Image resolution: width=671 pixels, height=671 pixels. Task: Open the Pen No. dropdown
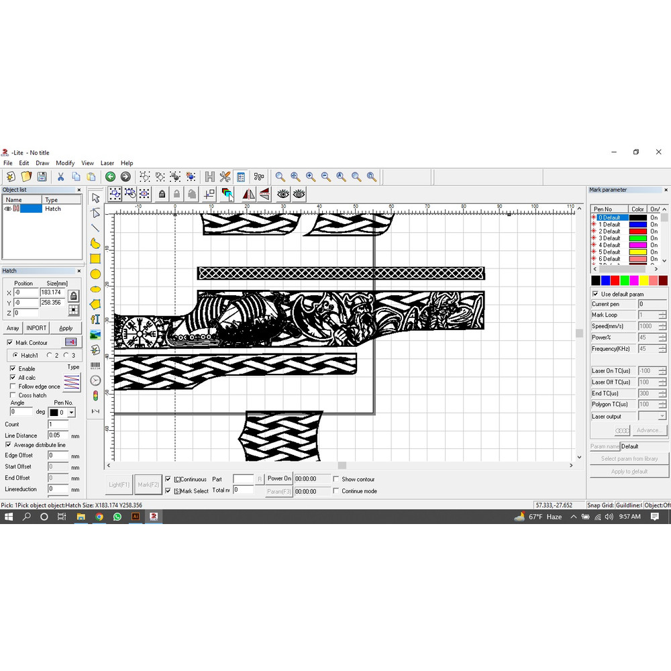(x=71, y=413)
